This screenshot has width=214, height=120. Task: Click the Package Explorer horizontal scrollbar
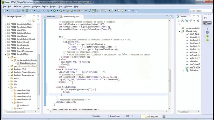[x=16, y=111]
